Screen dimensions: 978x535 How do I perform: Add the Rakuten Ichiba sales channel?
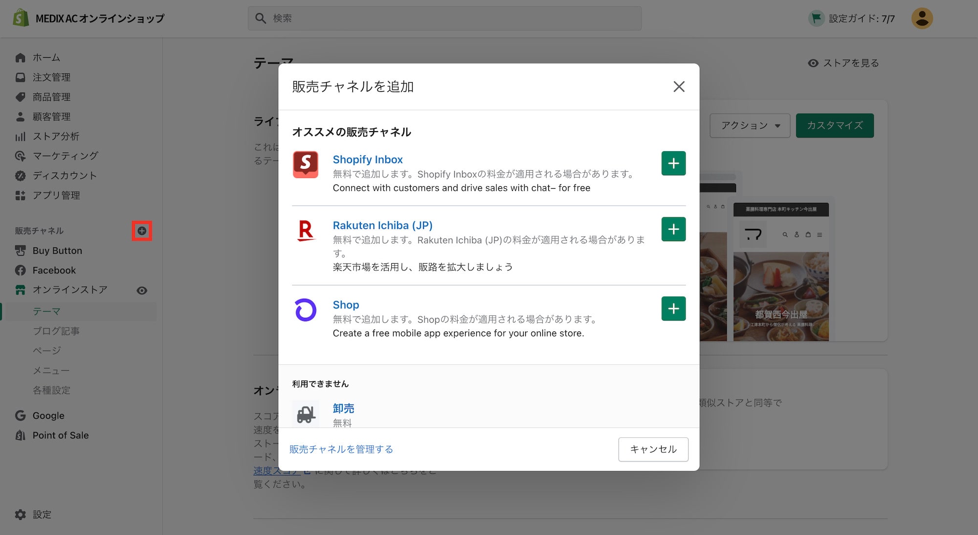pyautogui.click(x=673, y=229)
